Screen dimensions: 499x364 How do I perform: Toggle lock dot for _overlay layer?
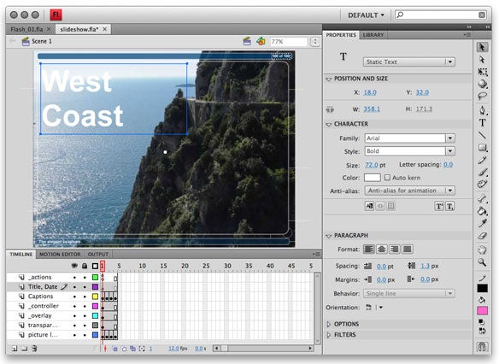(x=85, y=316)
